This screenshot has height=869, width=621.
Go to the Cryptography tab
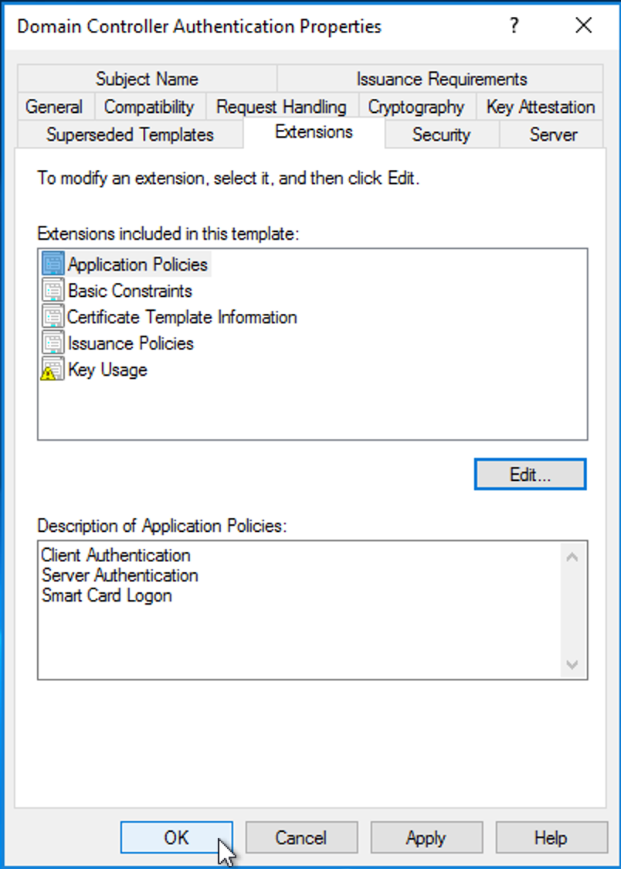(x=416, y=107)
